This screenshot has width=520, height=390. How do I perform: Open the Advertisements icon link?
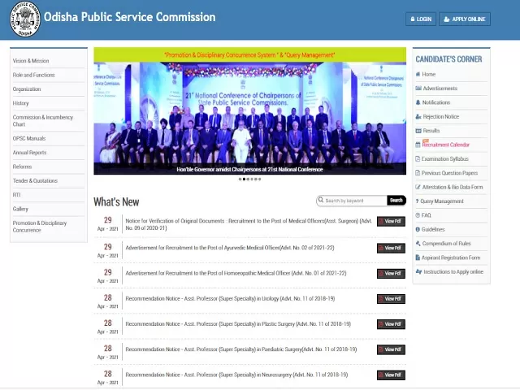(418, 89)
